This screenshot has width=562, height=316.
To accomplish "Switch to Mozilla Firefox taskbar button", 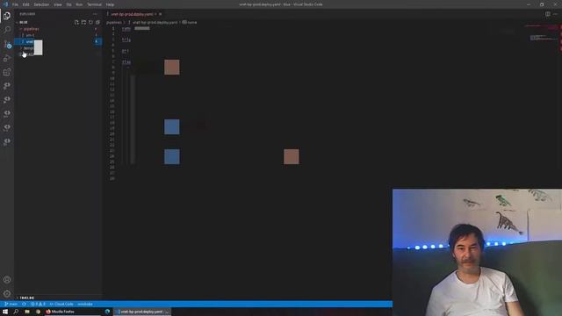I will click(72, 312).
